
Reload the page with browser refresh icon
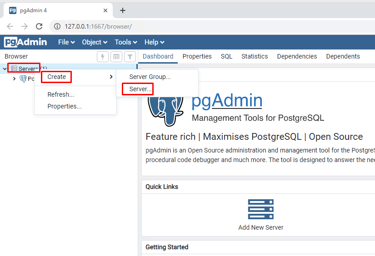tap(39, 27)
